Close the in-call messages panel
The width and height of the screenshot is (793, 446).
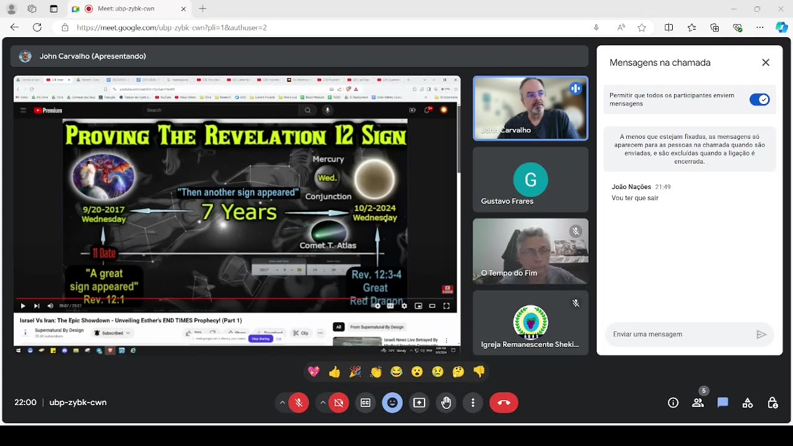(x=766, y=63)
